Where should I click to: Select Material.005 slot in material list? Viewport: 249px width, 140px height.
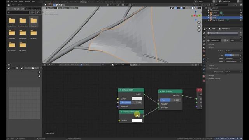point(223,33)
